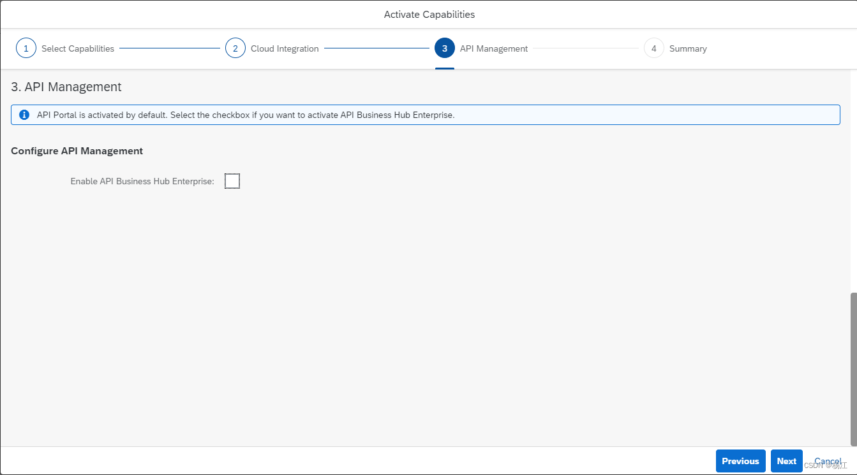Select the step circle numbered 4

tap(653, 48)
